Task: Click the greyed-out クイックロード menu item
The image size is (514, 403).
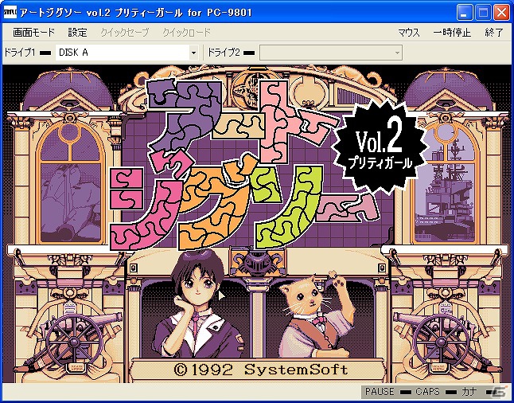Action: [x=186, y=33]
